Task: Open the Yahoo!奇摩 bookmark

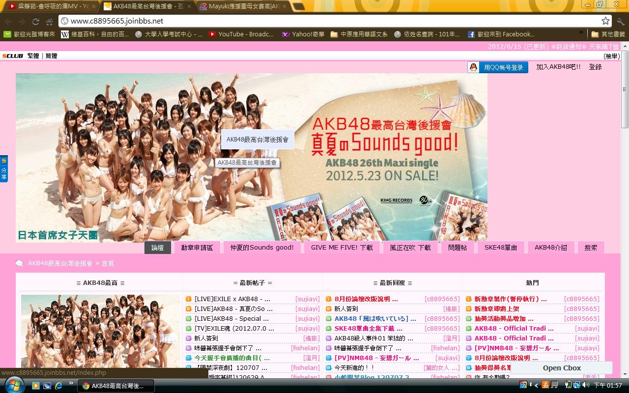Action: [303, 34]
